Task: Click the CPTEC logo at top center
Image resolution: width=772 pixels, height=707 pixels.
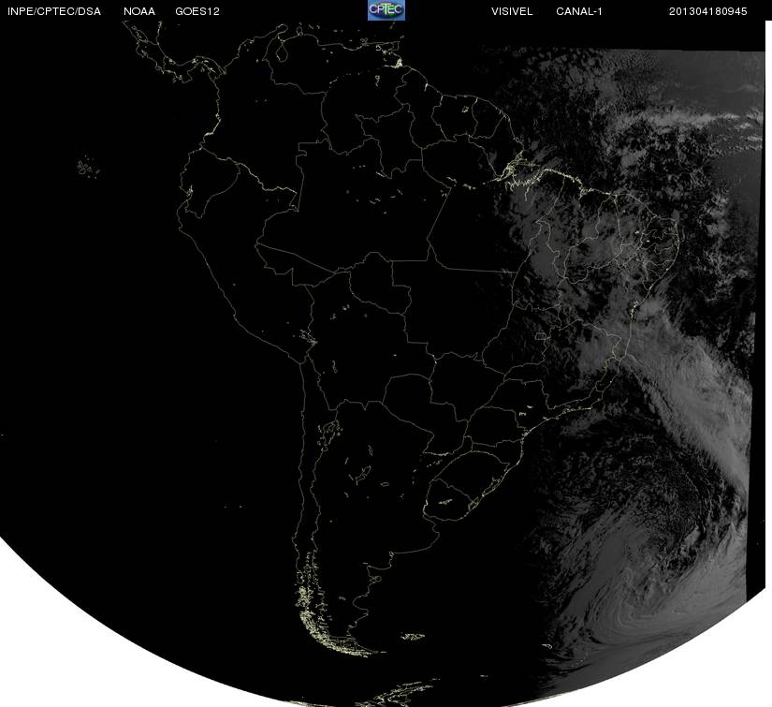Action: point(386,10)
